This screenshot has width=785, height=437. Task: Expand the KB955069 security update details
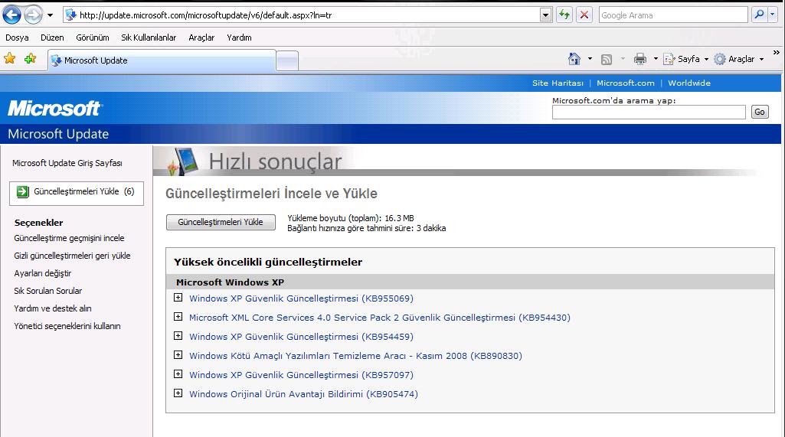click(178, 298)
